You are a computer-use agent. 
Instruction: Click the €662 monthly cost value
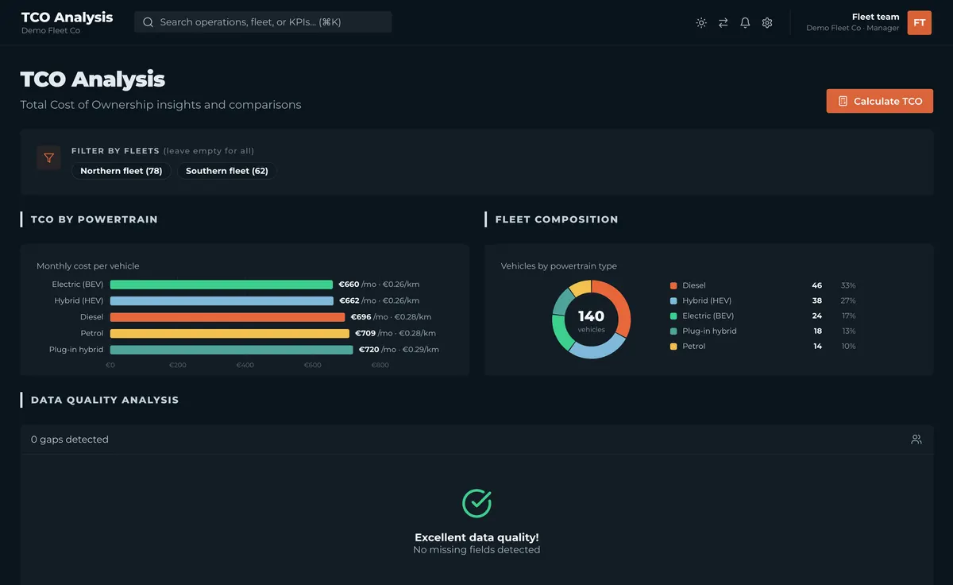tap(349, 300)
